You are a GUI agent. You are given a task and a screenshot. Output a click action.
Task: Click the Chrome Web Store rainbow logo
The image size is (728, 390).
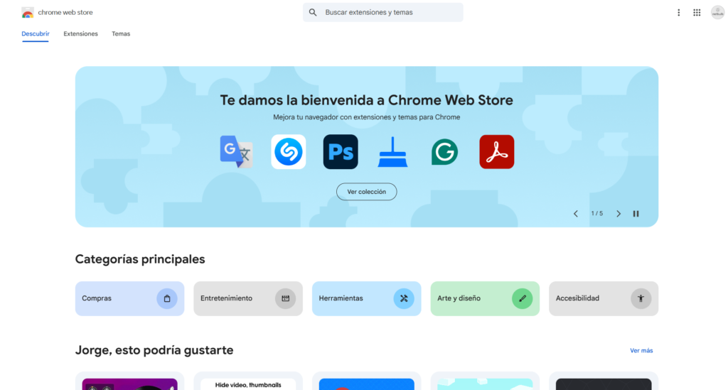tap(28, 13)
